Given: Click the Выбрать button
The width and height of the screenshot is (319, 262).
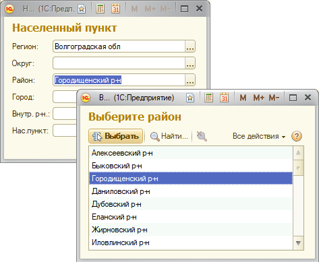Looking at the screenshot, I should click(x=116, y=136).
